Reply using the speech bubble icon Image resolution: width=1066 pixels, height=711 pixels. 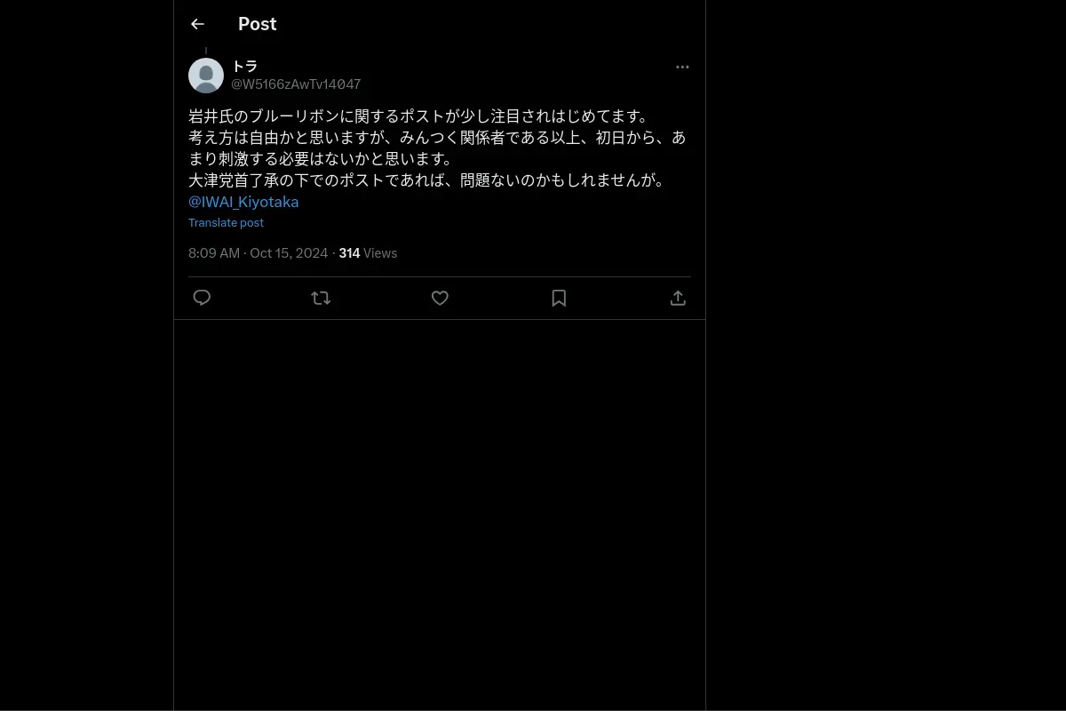tap(202, 298)
